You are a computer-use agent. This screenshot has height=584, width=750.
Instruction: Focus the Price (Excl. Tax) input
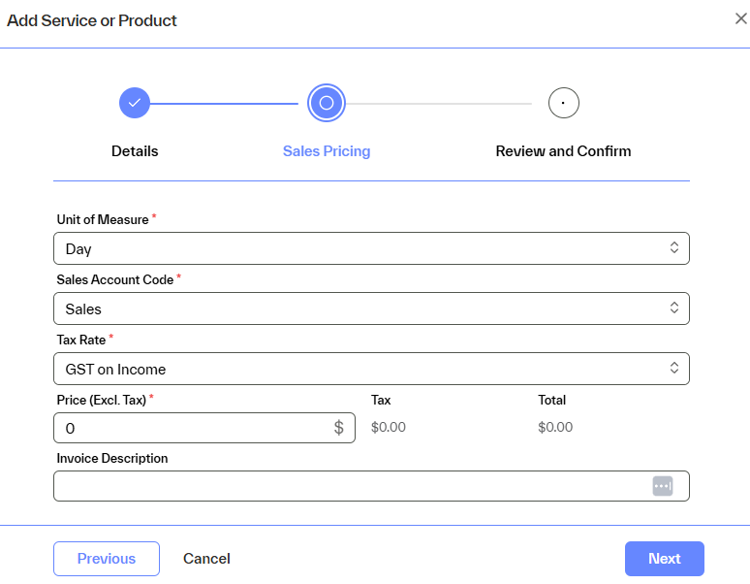pos(194,428)
